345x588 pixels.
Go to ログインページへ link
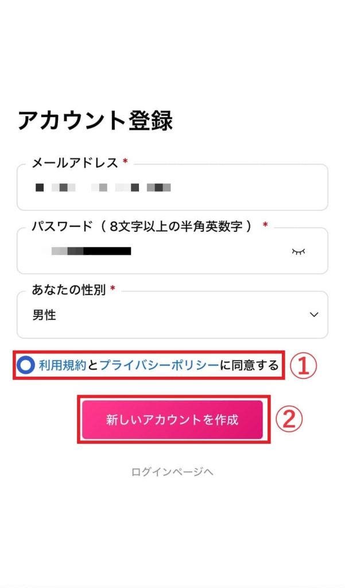(172, 472)
